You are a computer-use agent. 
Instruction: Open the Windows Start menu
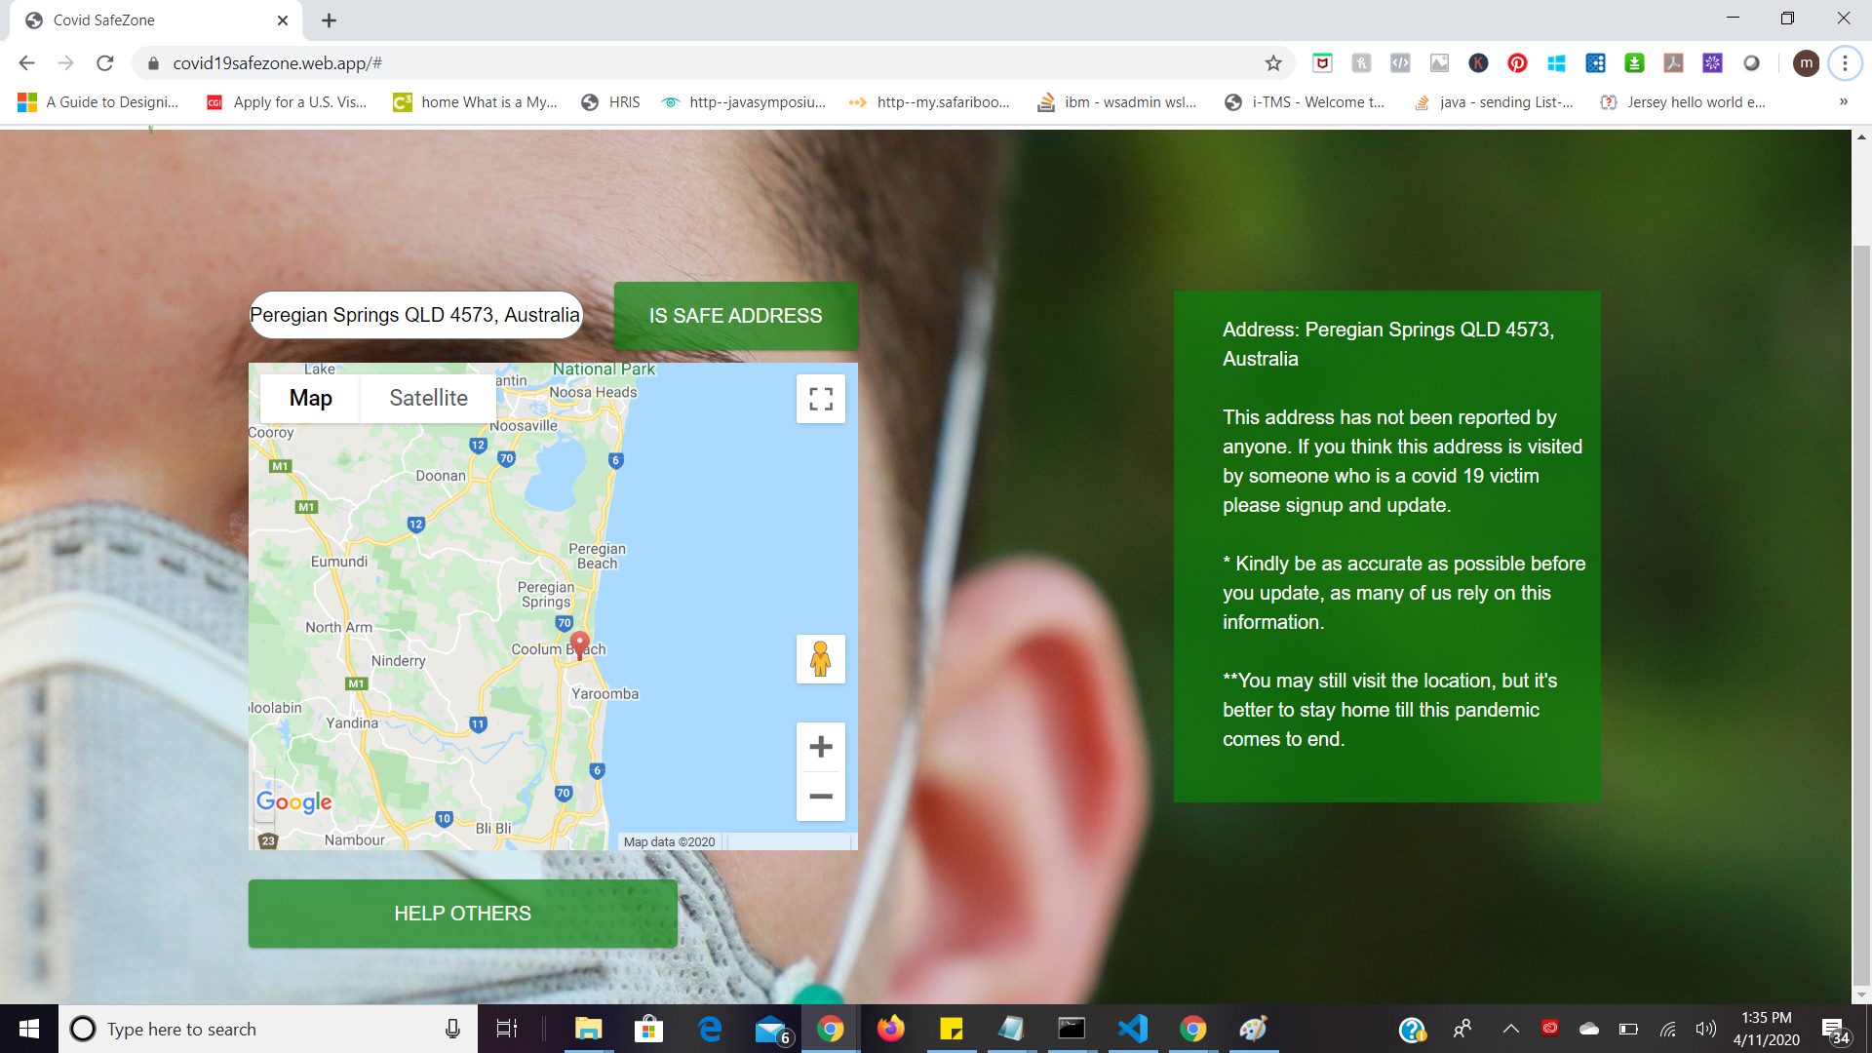coord(29,1029)
